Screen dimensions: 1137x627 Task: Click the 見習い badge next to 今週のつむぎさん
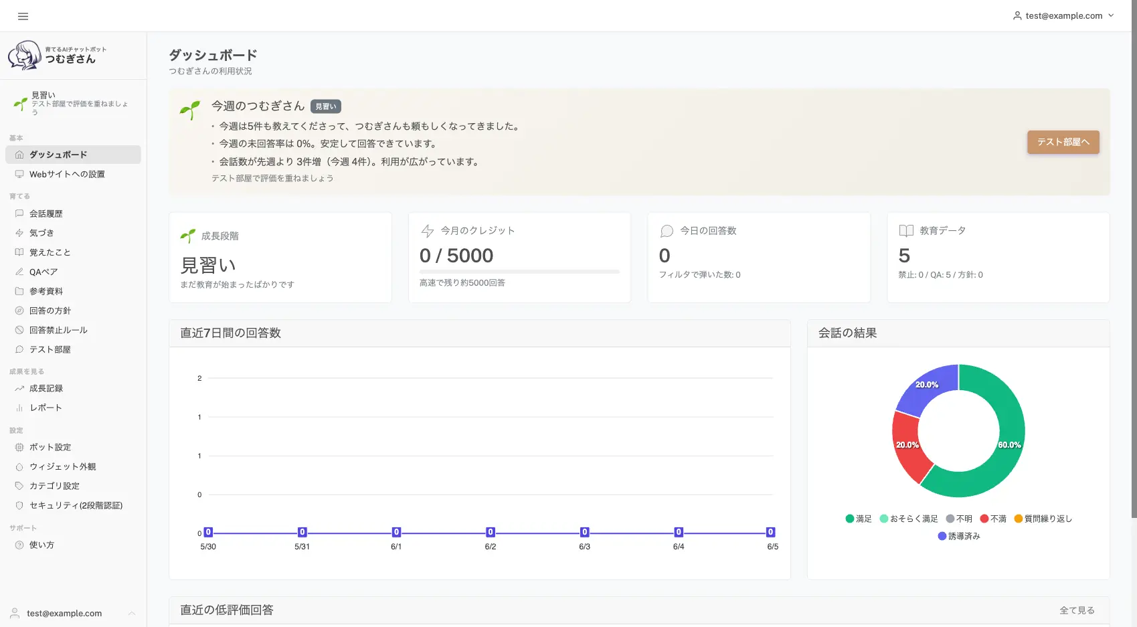(x=326, y=106)
